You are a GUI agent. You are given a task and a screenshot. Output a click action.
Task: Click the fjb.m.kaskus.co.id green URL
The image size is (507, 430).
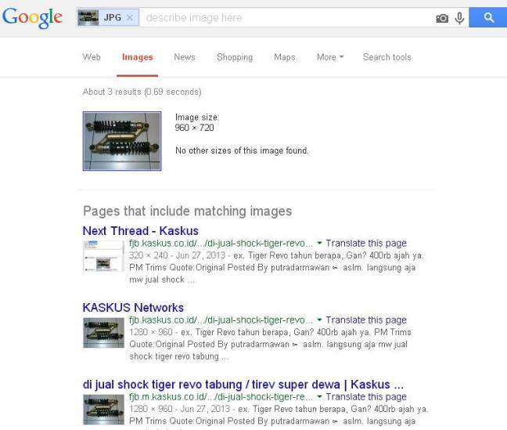[x=221, y=396]
